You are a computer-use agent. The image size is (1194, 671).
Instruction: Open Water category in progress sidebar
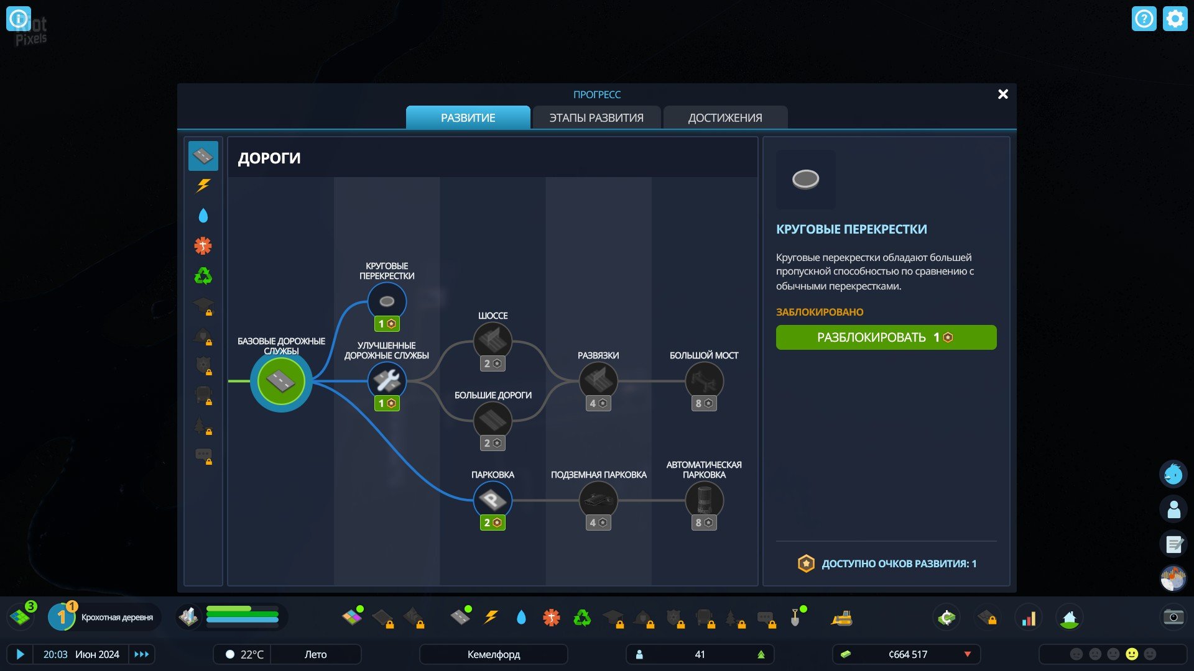point(203,216)
